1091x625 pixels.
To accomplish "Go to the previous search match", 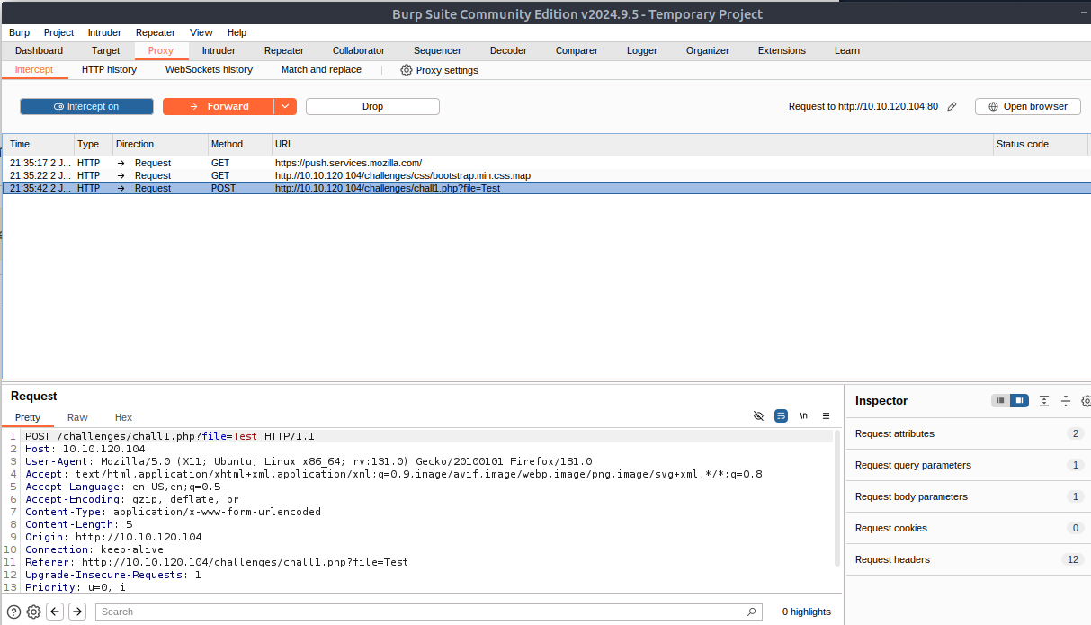I will (x=55, y=612).
